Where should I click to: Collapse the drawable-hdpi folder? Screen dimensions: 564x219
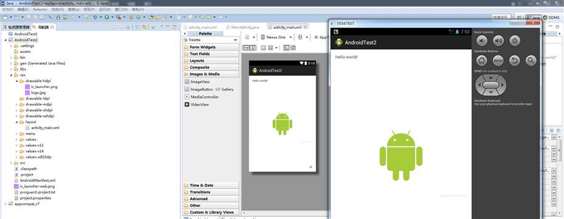pyautogui.click(x=17, y=81)
